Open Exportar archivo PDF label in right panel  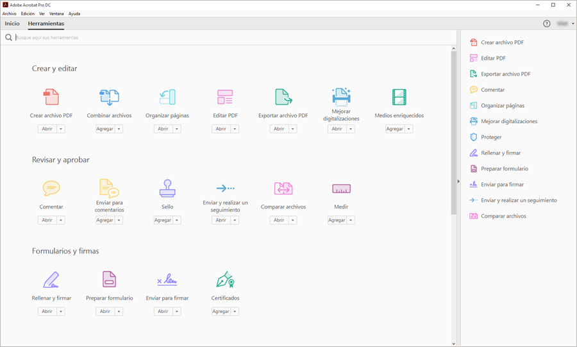[x=506, y=74]
